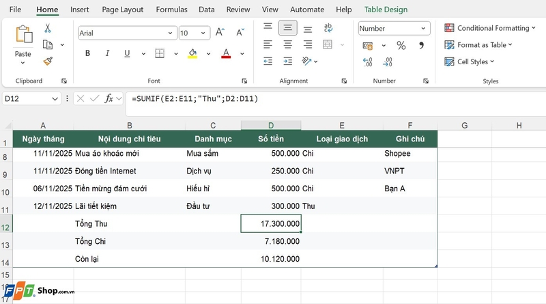Apply Percent Style to the cell
Image resolution: width=546 pixels, height=304 pixels.
401,45
